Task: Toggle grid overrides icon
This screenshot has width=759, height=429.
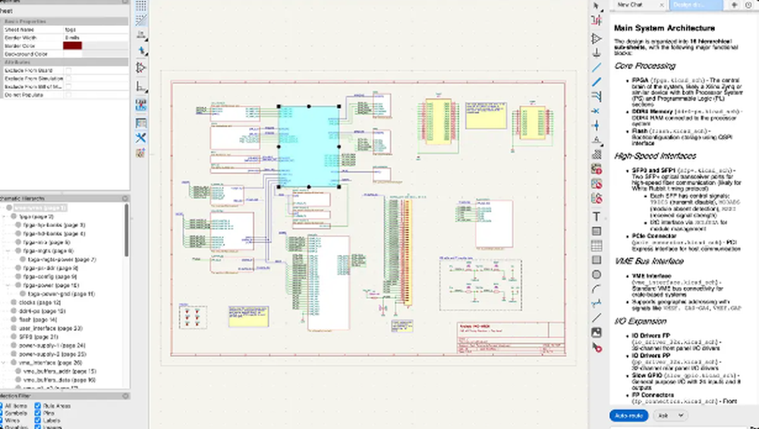Action: pyautogui.click(x=141, y=20)
